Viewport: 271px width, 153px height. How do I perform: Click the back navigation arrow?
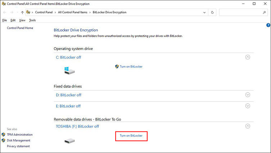(x=5, y=13)
